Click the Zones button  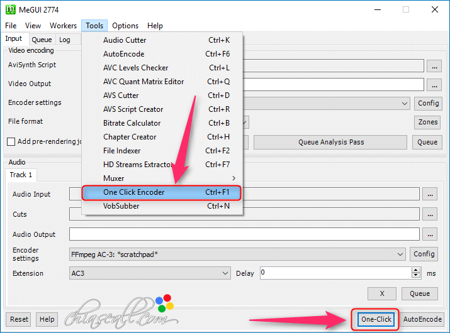pyautogui.click(x=427, y=122)
